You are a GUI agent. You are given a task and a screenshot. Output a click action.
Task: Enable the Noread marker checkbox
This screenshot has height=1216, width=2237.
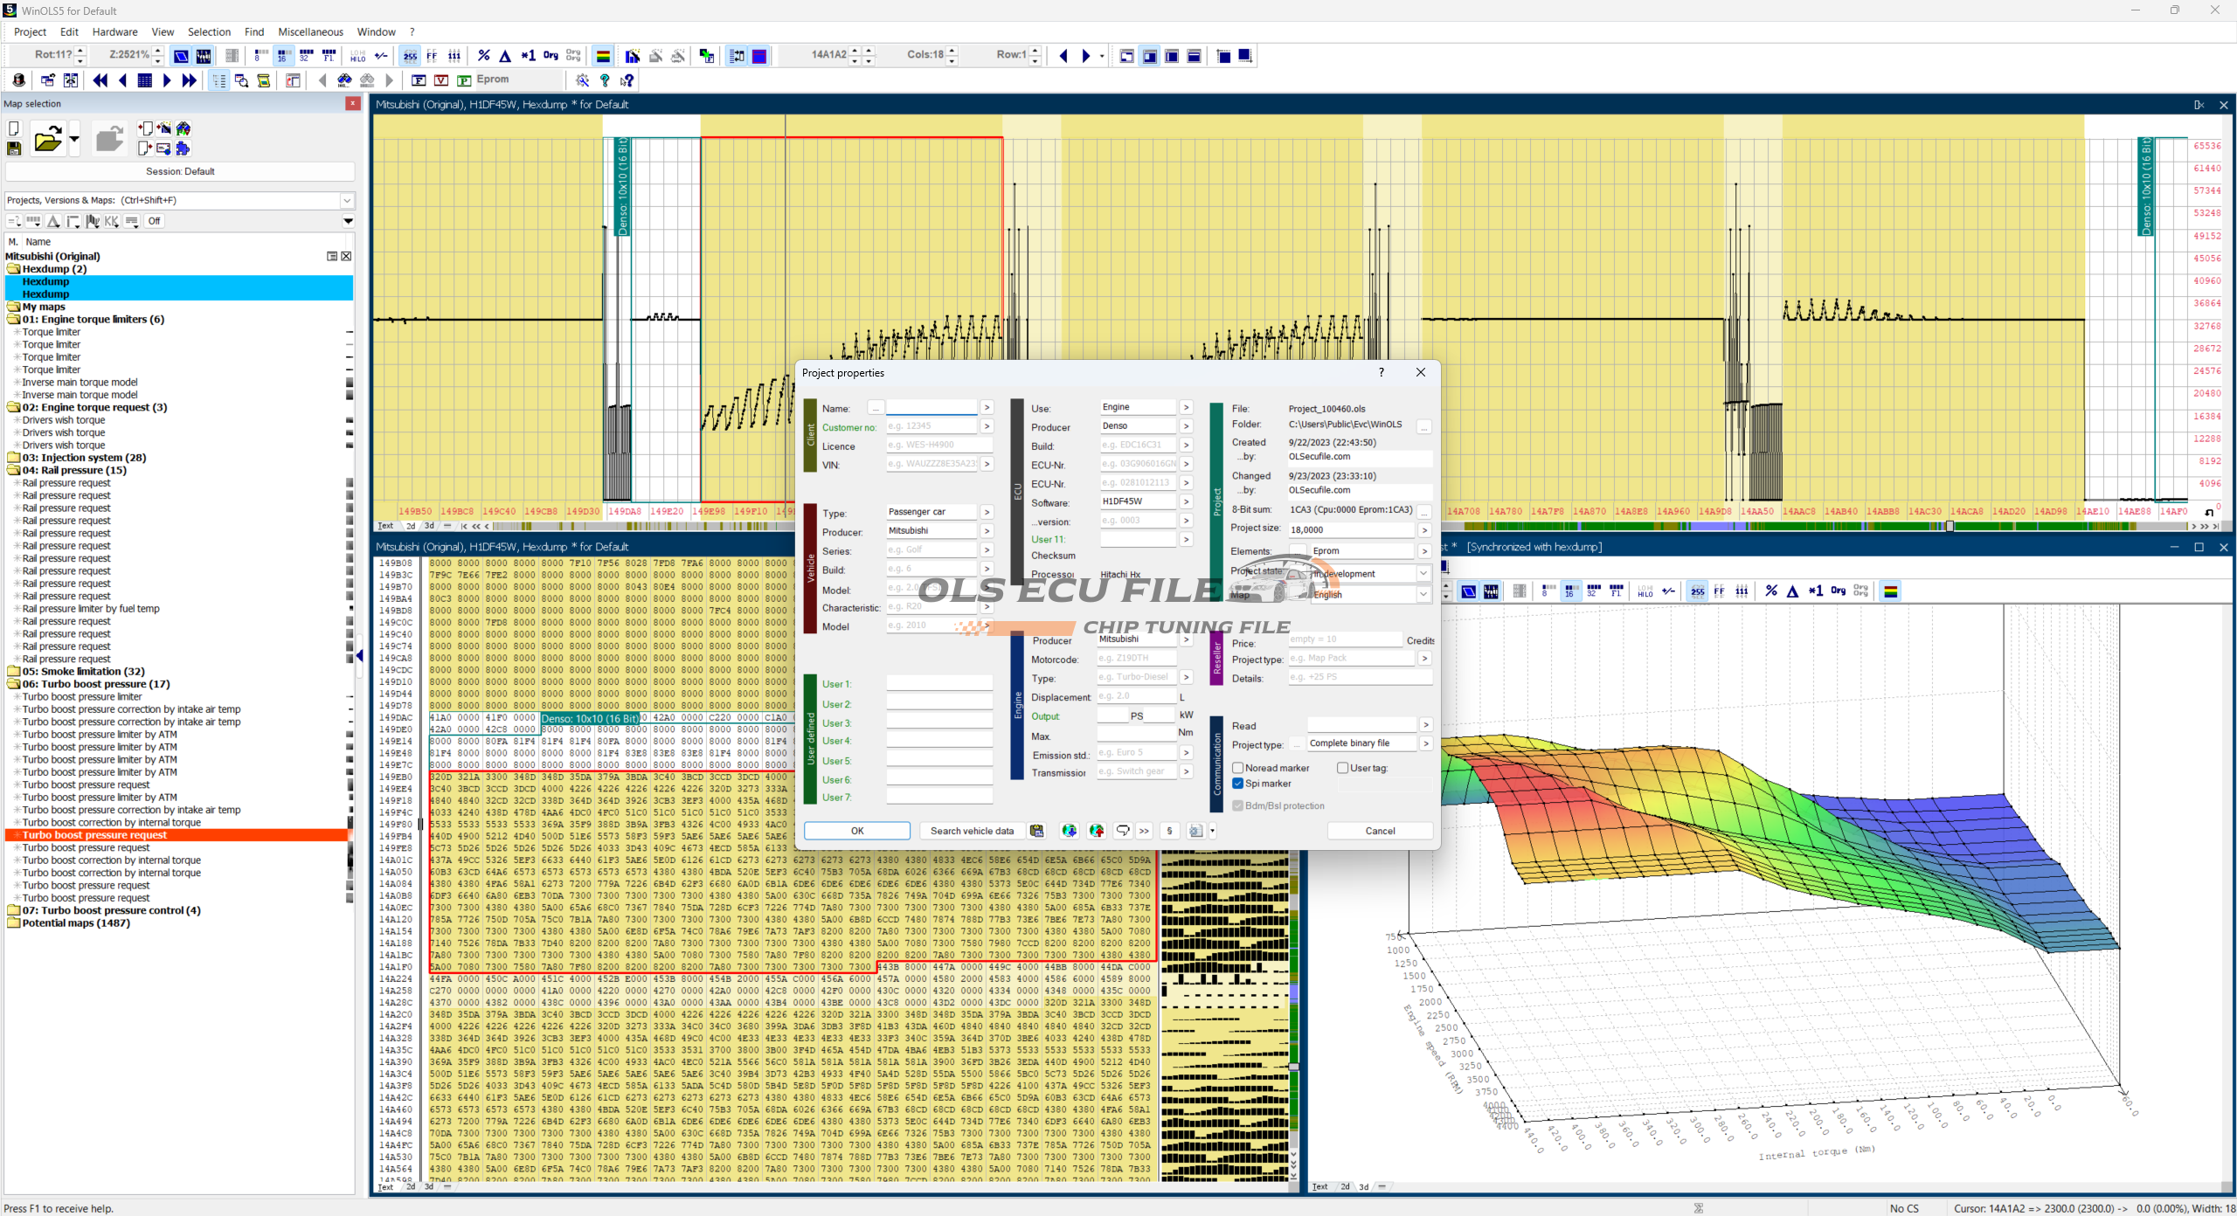point(1238,768)
